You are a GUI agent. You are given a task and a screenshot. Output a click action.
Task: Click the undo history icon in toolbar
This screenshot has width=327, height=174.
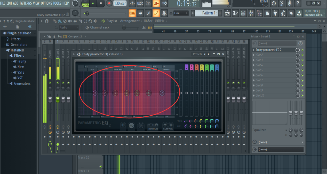pyautogui.click(x=274, y=3)
